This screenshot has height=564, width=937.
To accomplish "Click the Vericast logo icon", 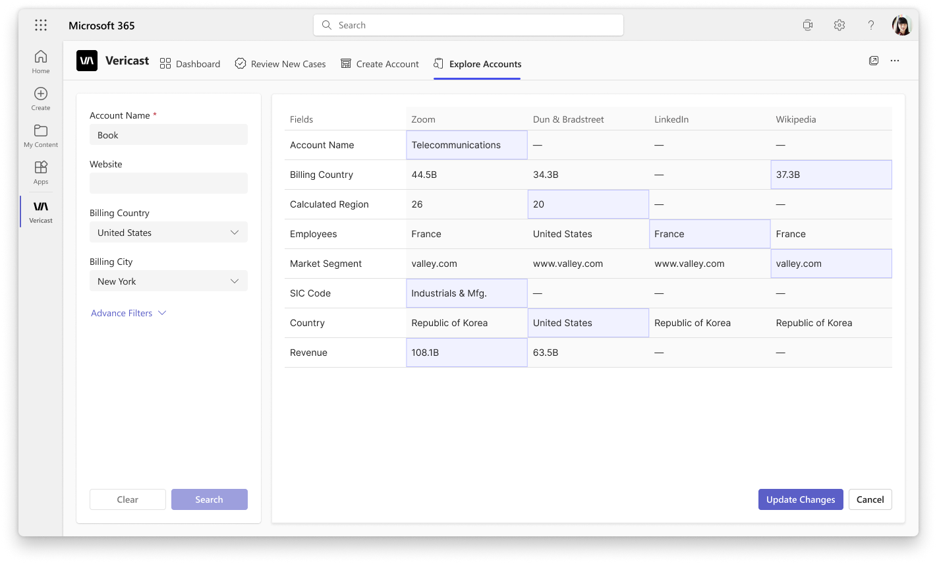I will (87, 61).
